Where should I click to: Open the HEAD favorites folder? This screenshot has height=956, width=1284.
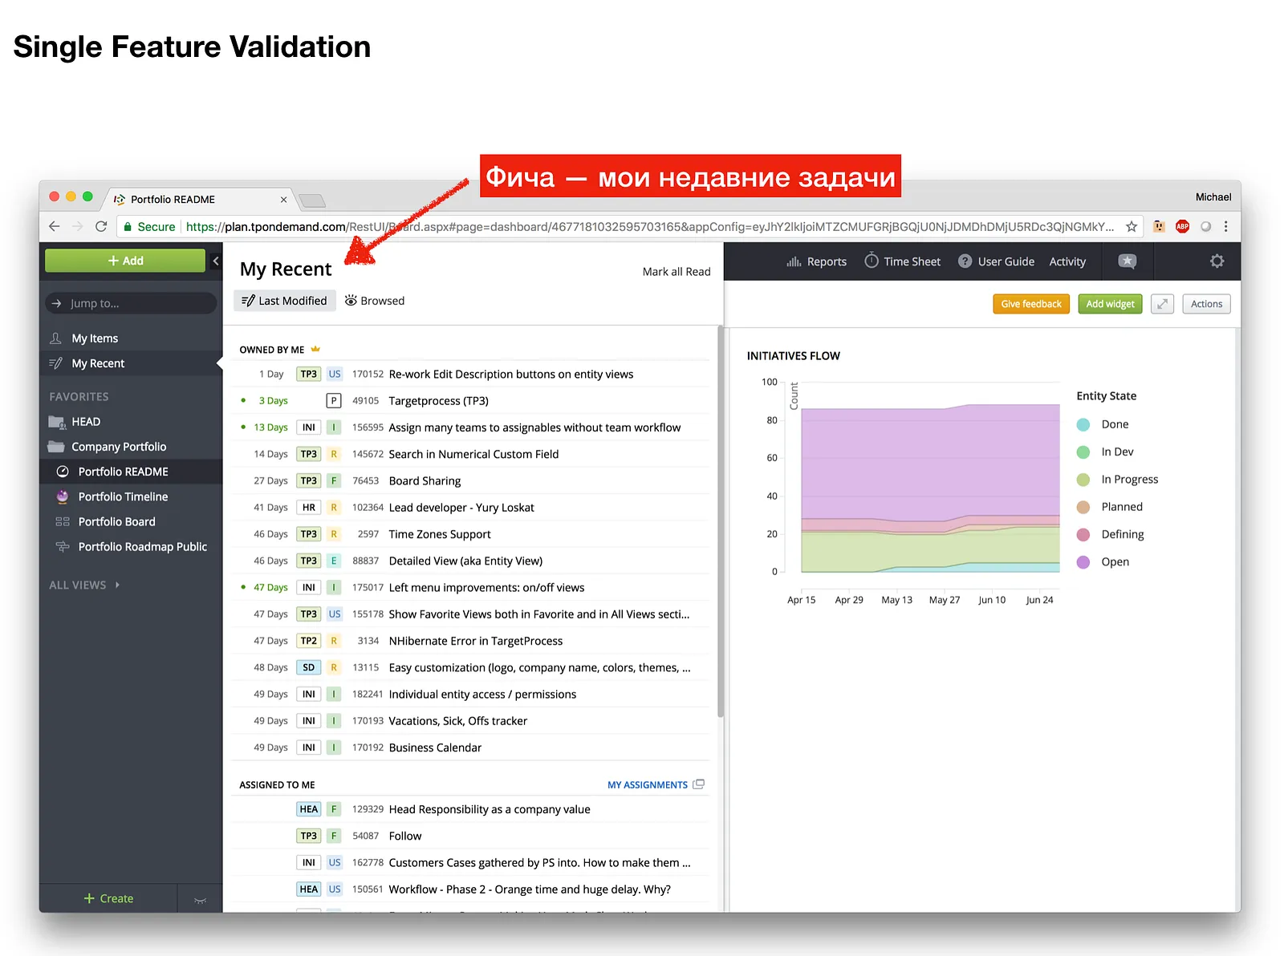pos(85,422)
